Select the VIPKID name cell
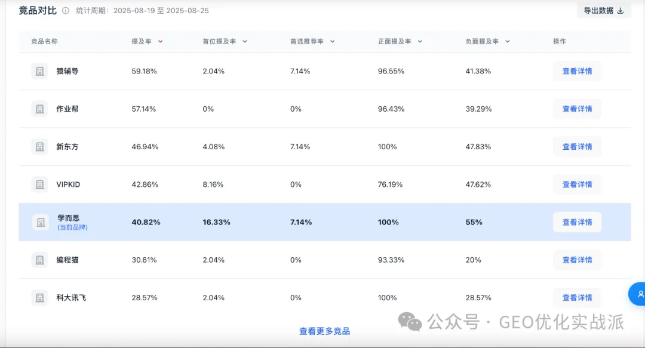This screenshot has width=645, height=348. tap(68, 184)
